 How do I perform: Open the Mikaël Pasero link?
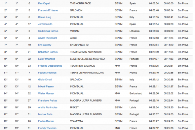[46, 86]
